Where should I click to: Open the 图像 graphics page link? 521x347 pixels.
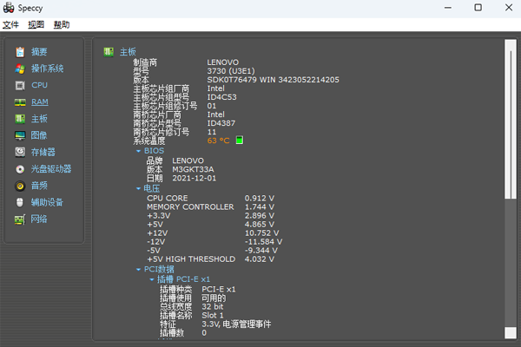tap(39, 135)
